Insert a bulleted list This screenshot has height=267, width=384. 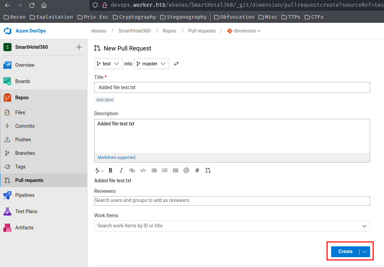tap(154, 170)
